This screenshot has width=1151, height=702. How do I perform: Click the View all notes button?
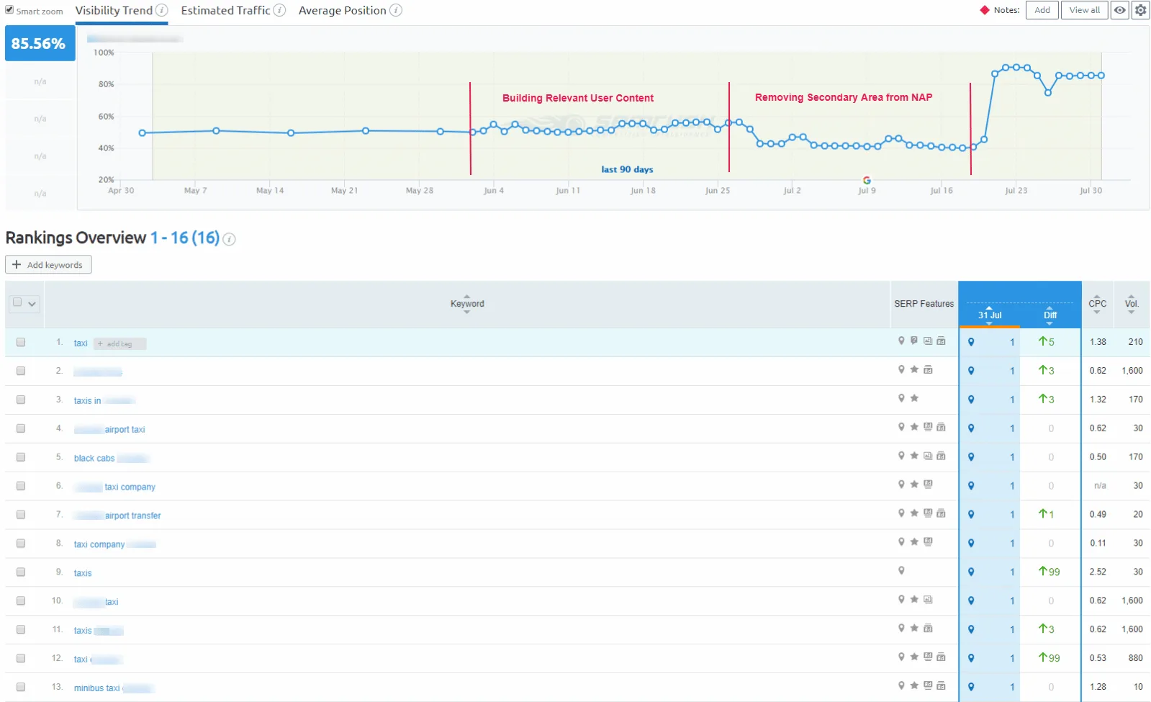[x=1084, y=10]
